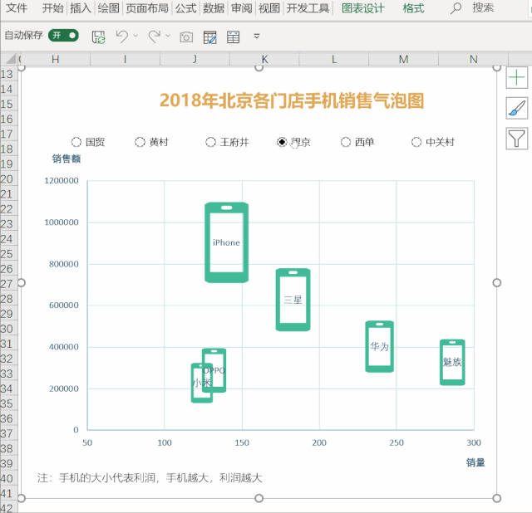This screenshot has height=513, width=532.
Task: Switch to the 开发工具 ribbon tab
Action: click(x=308, y=7)
